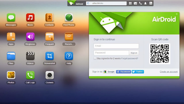Open the Help question mark icon
Image resolution: width=184 pixels, height=104 pixels.
tap(69, 56)
